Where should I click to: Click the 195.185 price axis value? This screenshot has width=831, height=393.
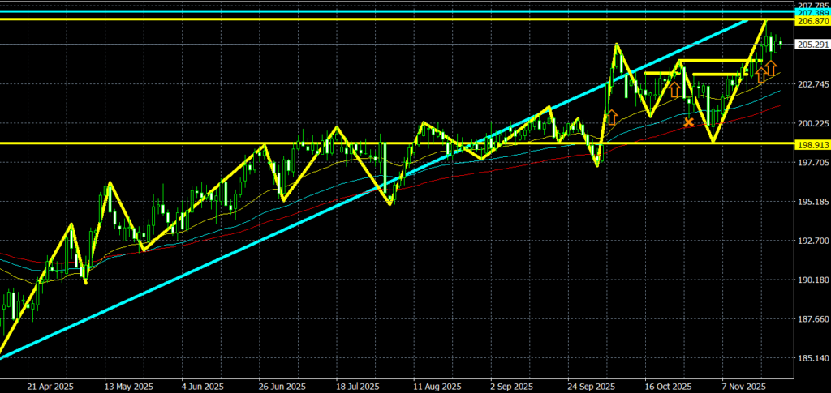[812, 202]
